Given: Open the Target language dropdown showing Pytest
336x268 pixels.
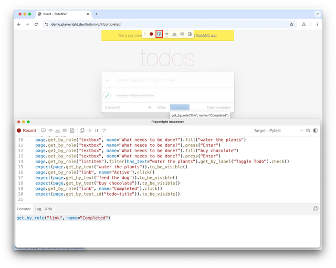Looking at the screenshot, I should click(286, 130).
